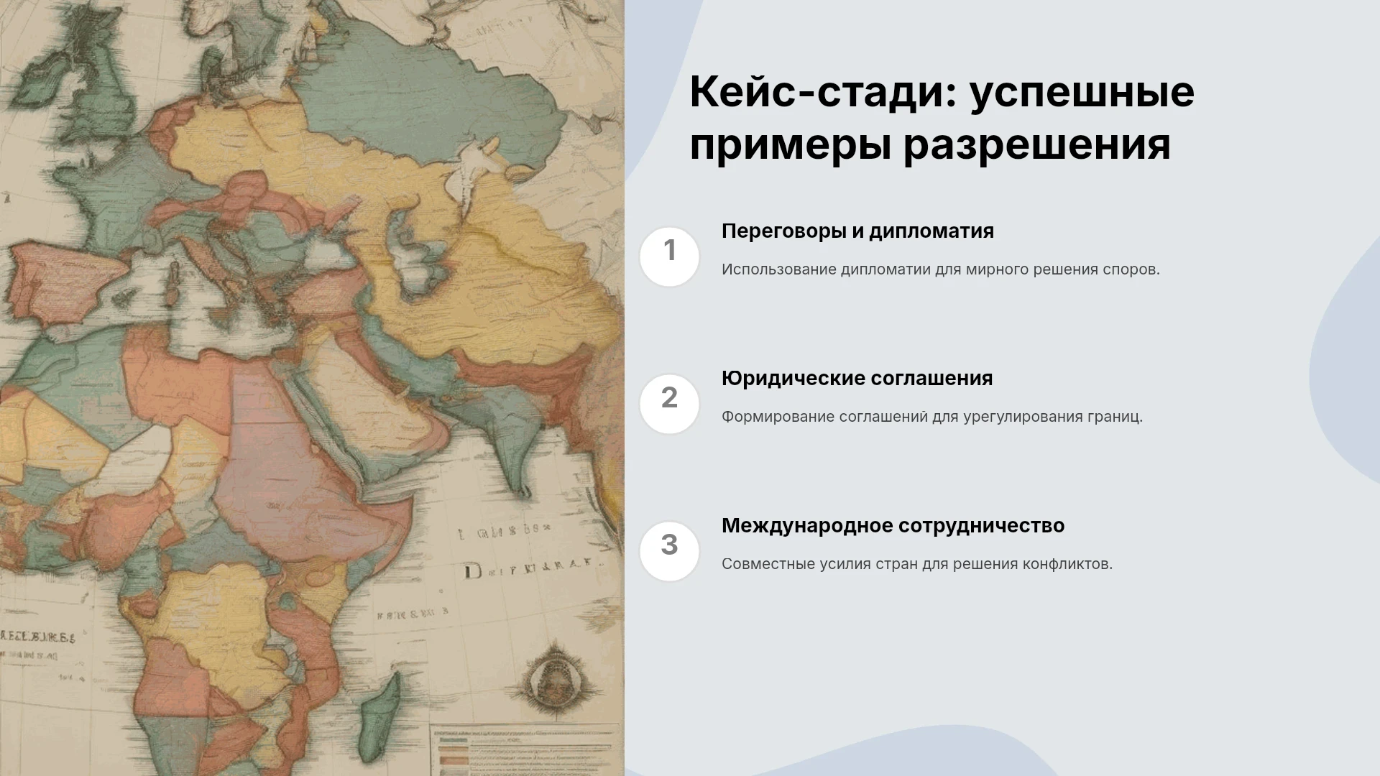Select the heading "Международное сотрудничество"
Screen dimensions: 1380x776
[893, 526]
